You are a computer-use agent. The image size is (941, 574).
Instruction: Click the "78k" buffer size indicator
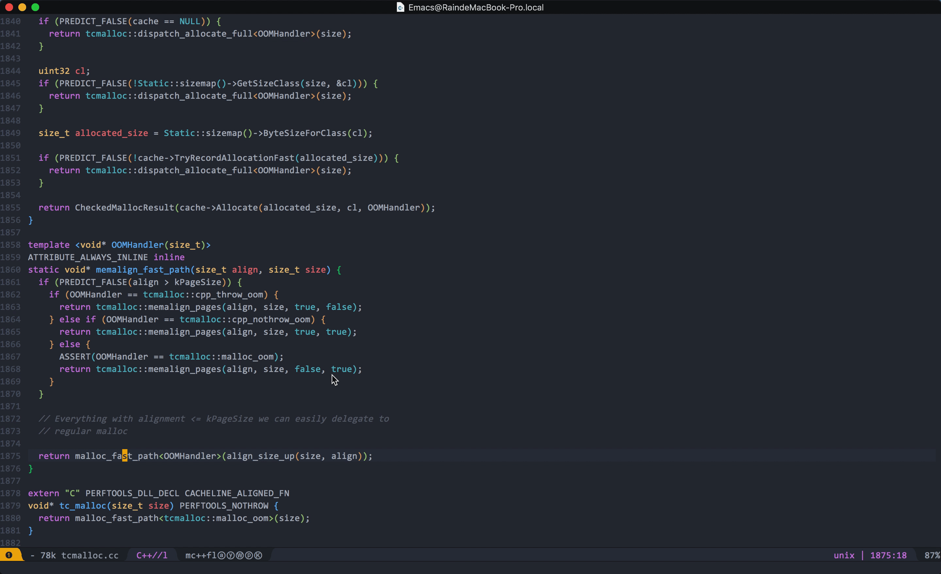48,555
